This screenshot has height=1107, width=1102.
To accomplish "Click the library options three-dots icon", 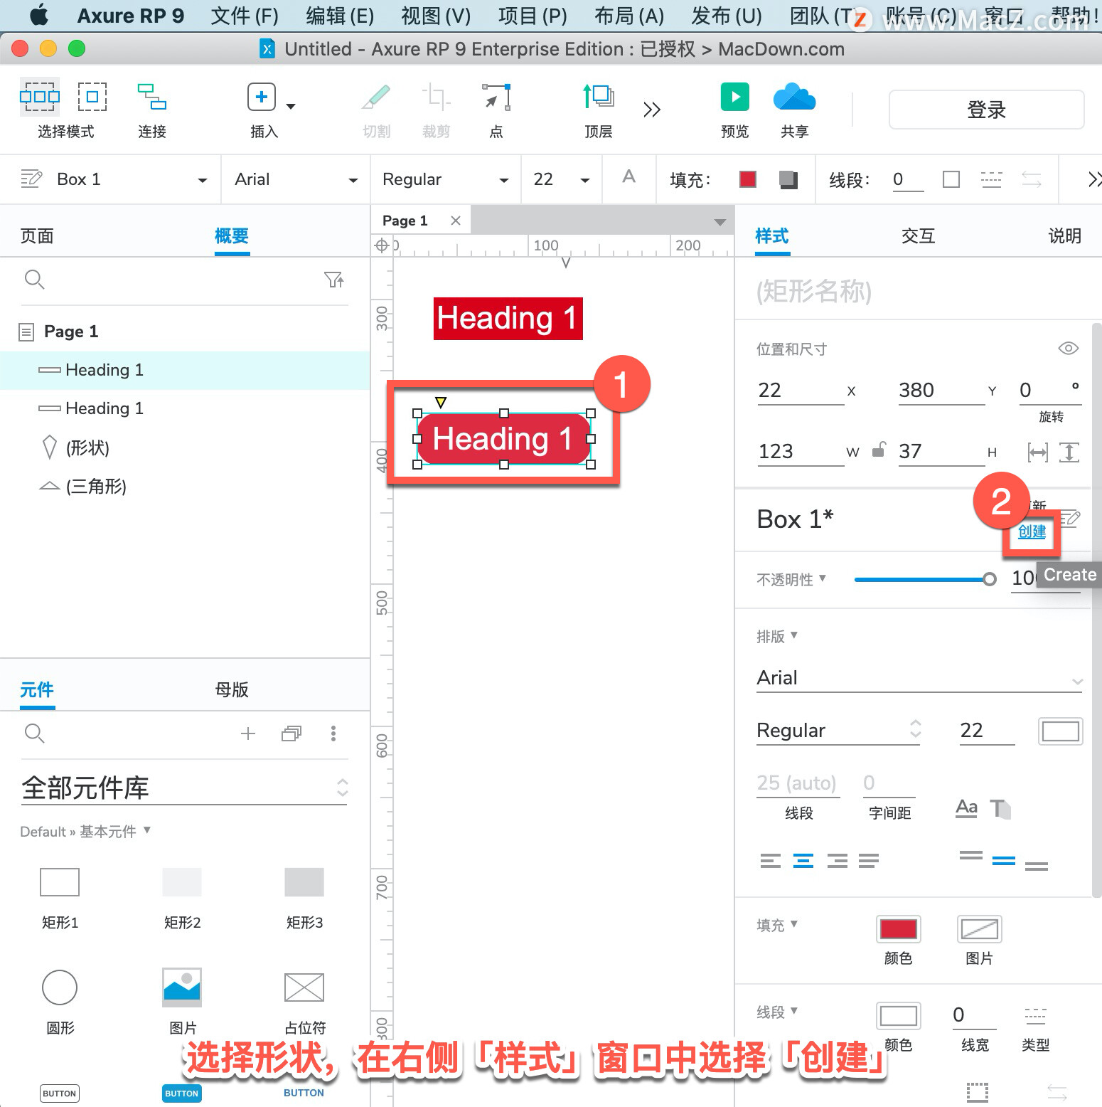I will [x=333, y=733].
